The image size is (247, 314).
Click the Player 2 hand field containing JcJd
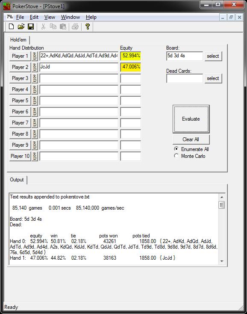(79, 67)
